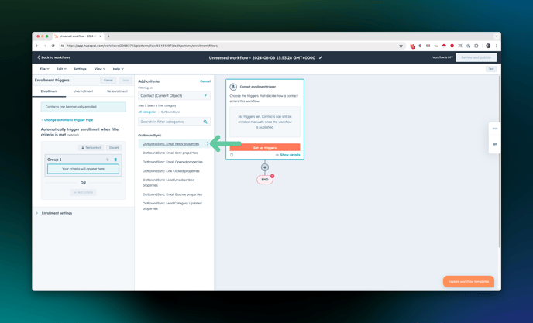Click the red alert badge on END
The image size is (533, 323).
coord(272,176)
